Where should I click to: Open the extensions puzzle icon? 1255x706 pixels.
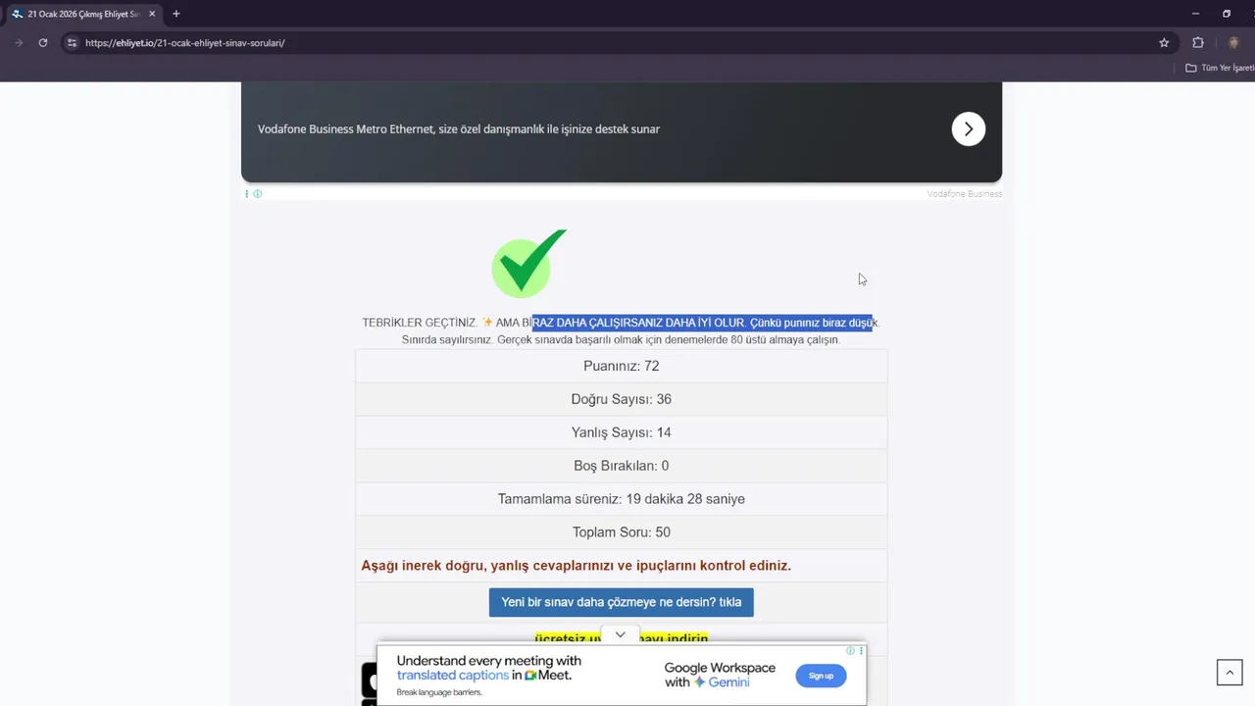point(1198,42)
